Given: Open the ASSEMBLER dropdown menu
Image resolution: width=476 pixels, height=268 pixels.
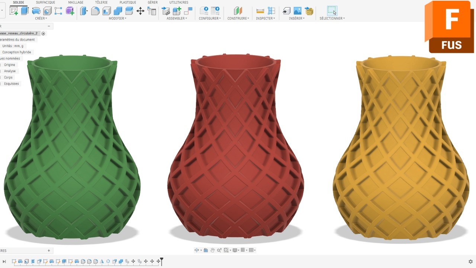Looking at the screenshot, I should [177, 18].
